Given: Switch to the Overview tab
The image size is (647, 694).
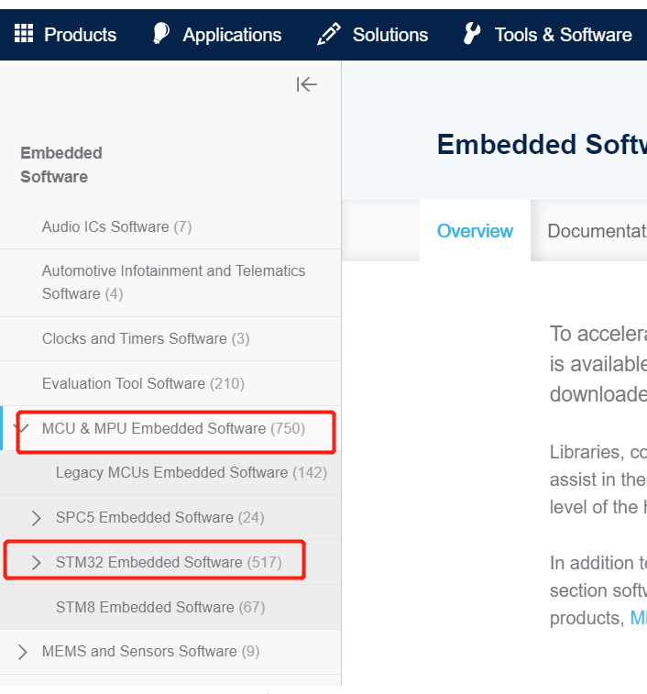Looking at the screenshot, I should pyautogui.click(x=475, y=231).
